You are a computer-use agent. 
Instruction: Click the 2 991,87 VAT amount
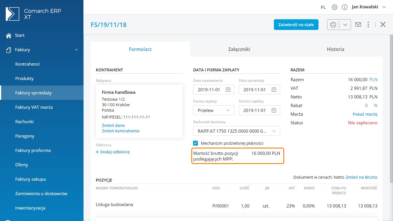[x=358, y=88]
